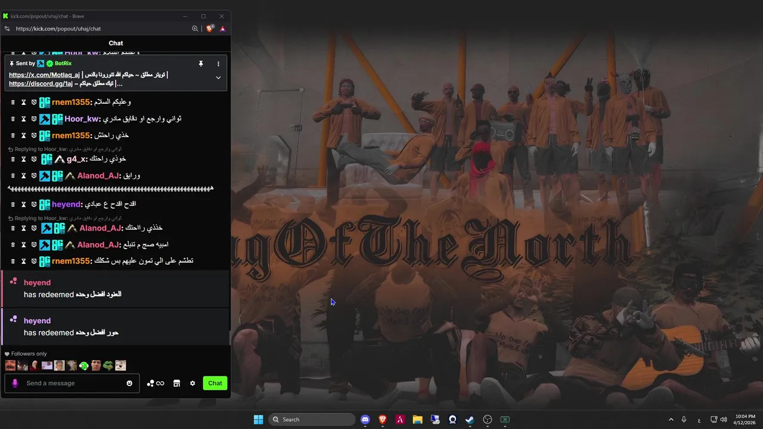The width and height of the screenshot is (763, 429).
Task: Show hidden system tray icons
Action: pos(671,419)
